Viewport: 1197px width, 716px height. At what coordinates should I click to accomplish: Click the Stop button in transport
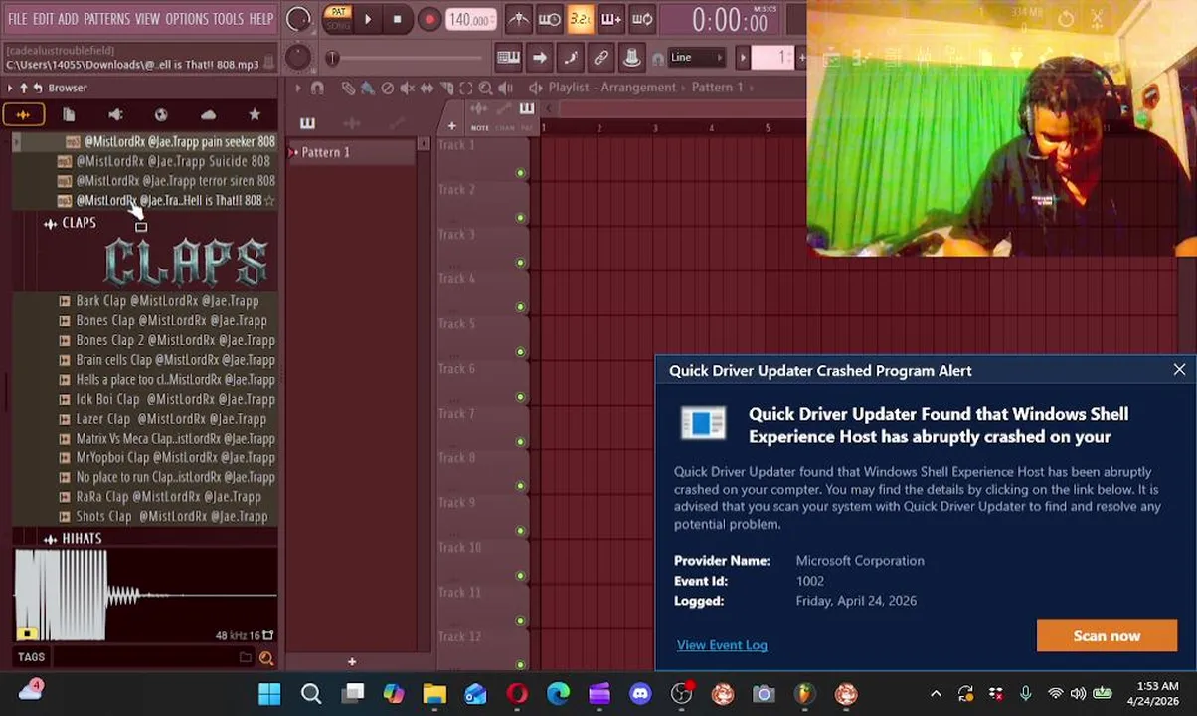[x=398, y=19]
